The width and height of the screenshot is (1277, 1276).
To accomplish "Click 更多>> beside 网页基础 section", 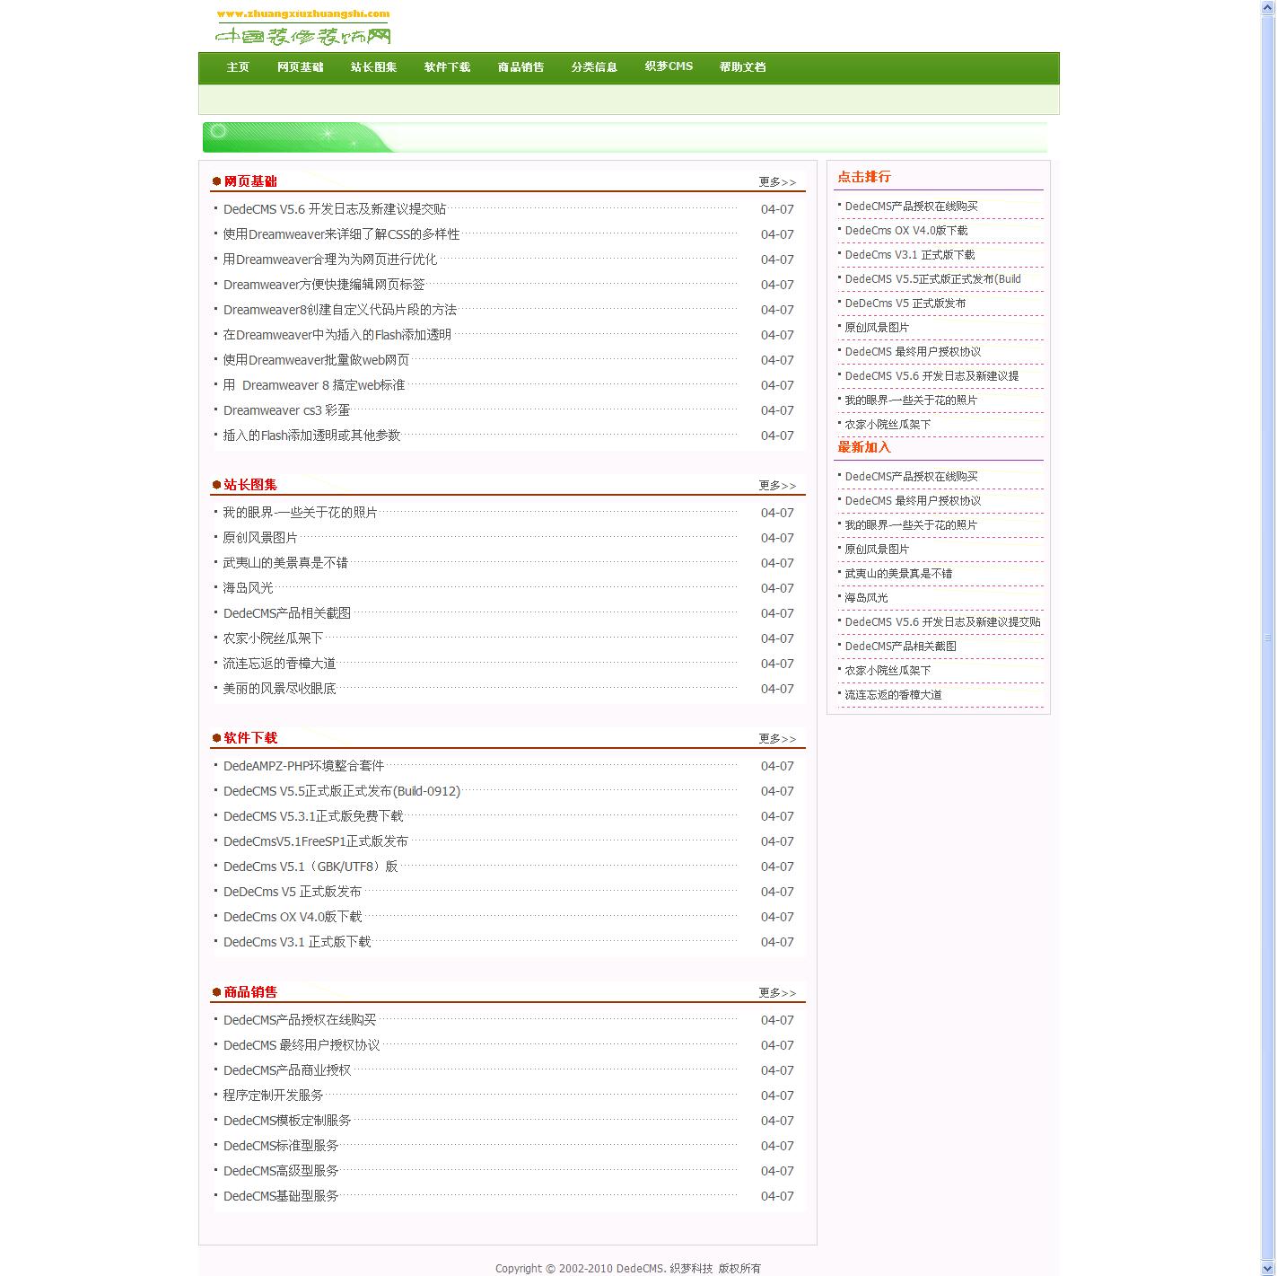I will tap(777, 182).
